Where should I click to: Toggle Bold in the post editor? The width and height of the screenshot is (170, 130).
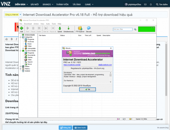click(12, 39)
